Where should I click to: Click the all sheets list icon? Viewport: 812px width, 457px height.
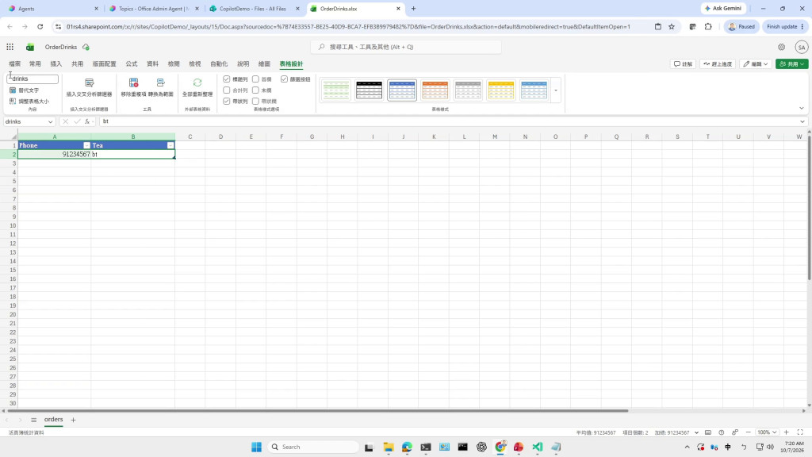coord(33,420)
